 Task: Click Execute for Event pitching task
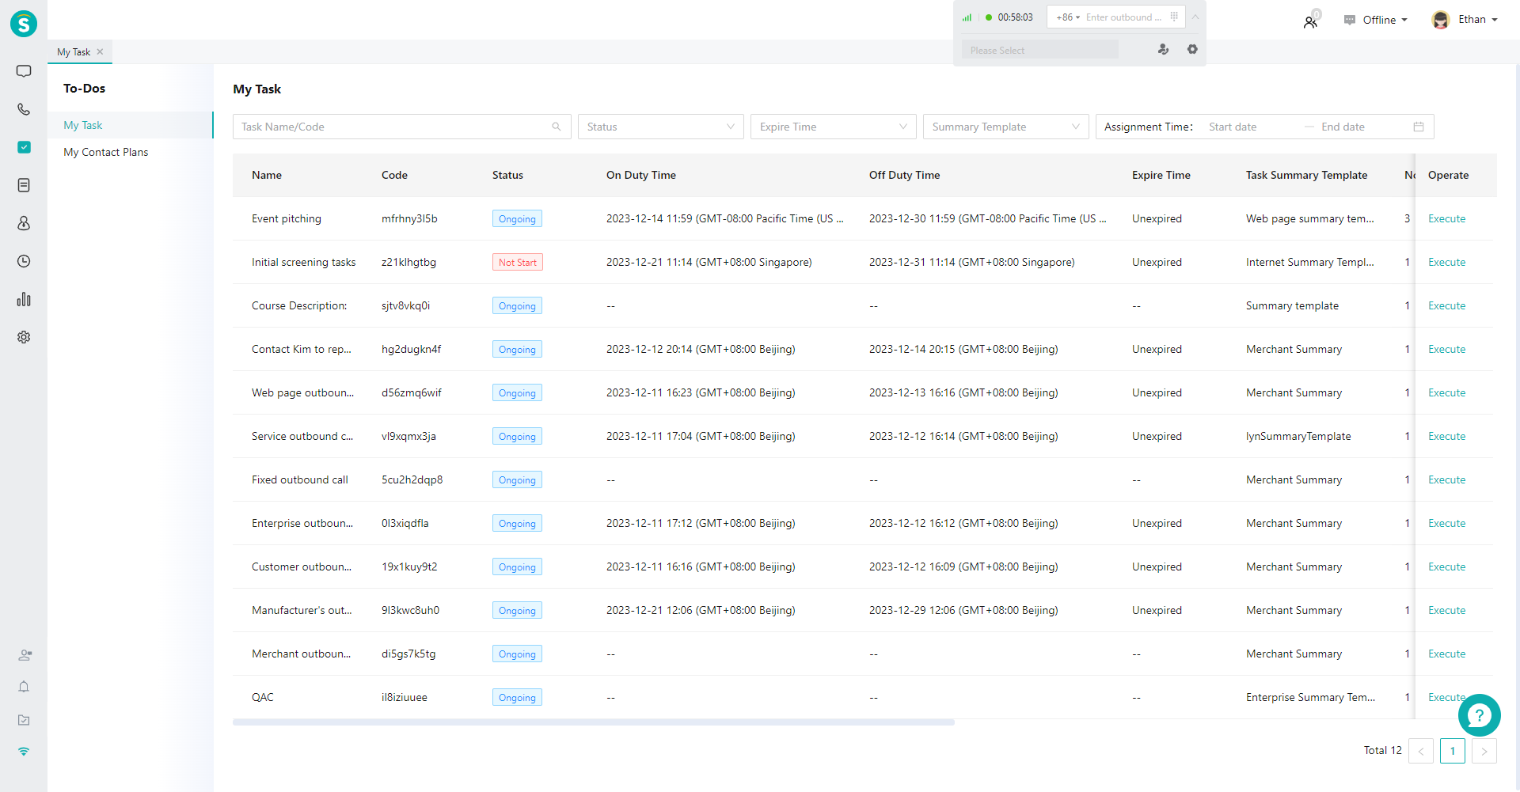pyautogui.click(x=1446, y=218)
